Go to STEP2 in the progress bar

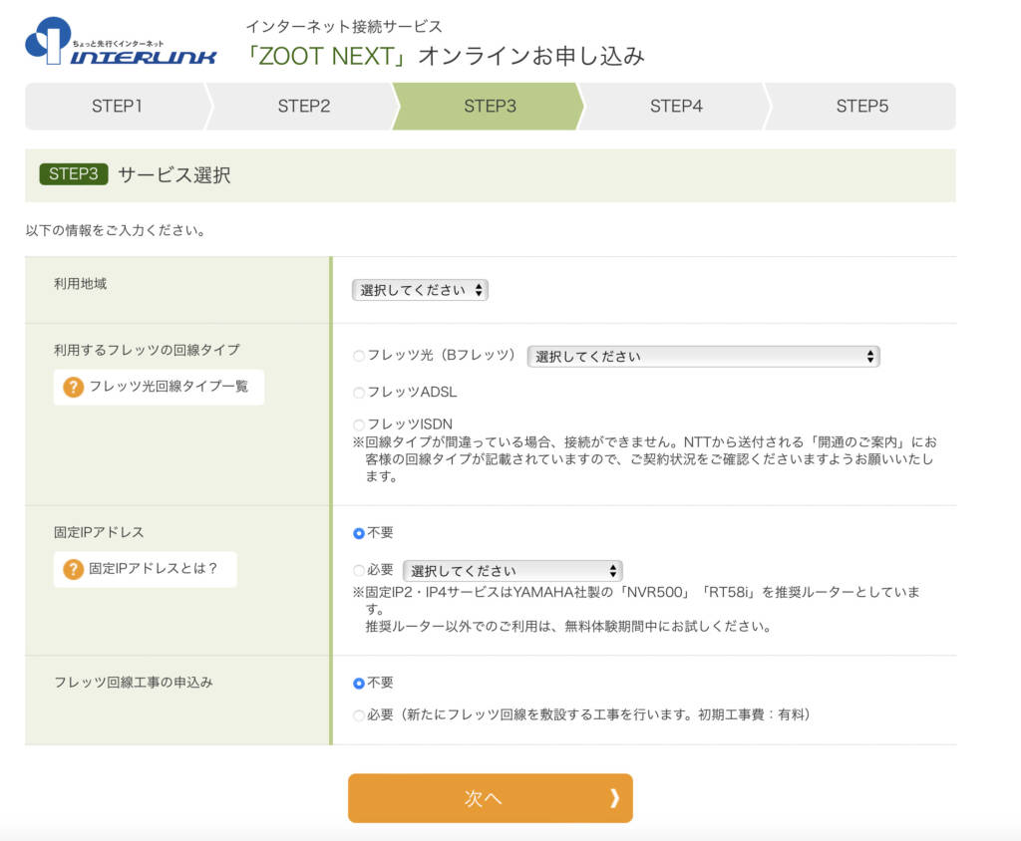303,106
